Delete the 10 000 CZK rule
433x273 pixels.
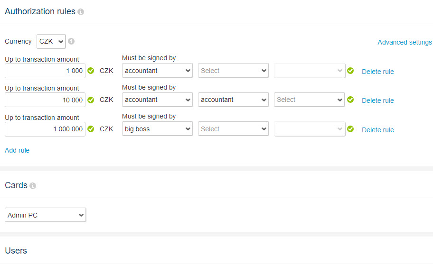(378, 100)
